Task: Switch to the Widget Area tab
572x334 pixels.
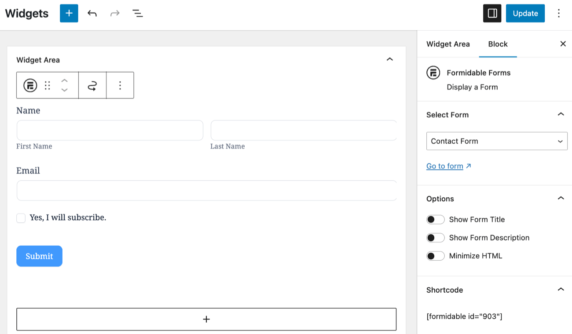Action: 448,44
